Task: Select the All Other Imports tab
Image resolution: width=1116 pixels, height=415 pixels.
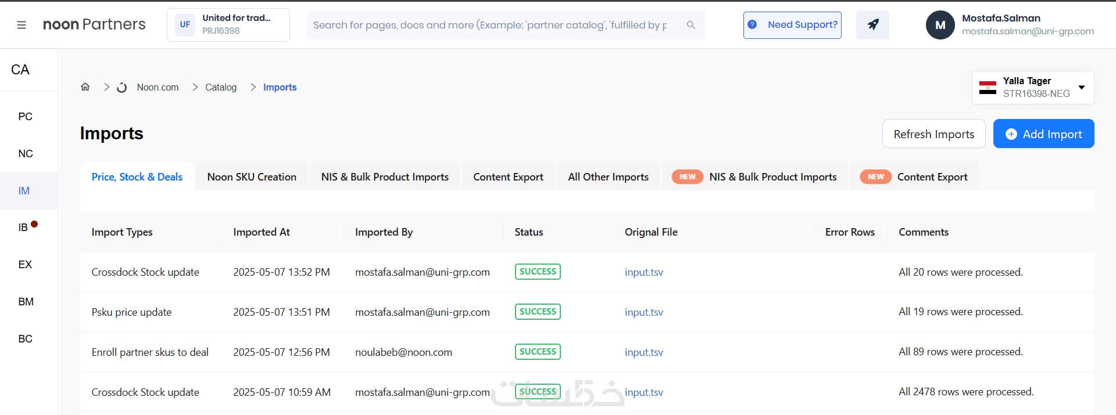Action: pyautogui.click(x=608, y=177)
